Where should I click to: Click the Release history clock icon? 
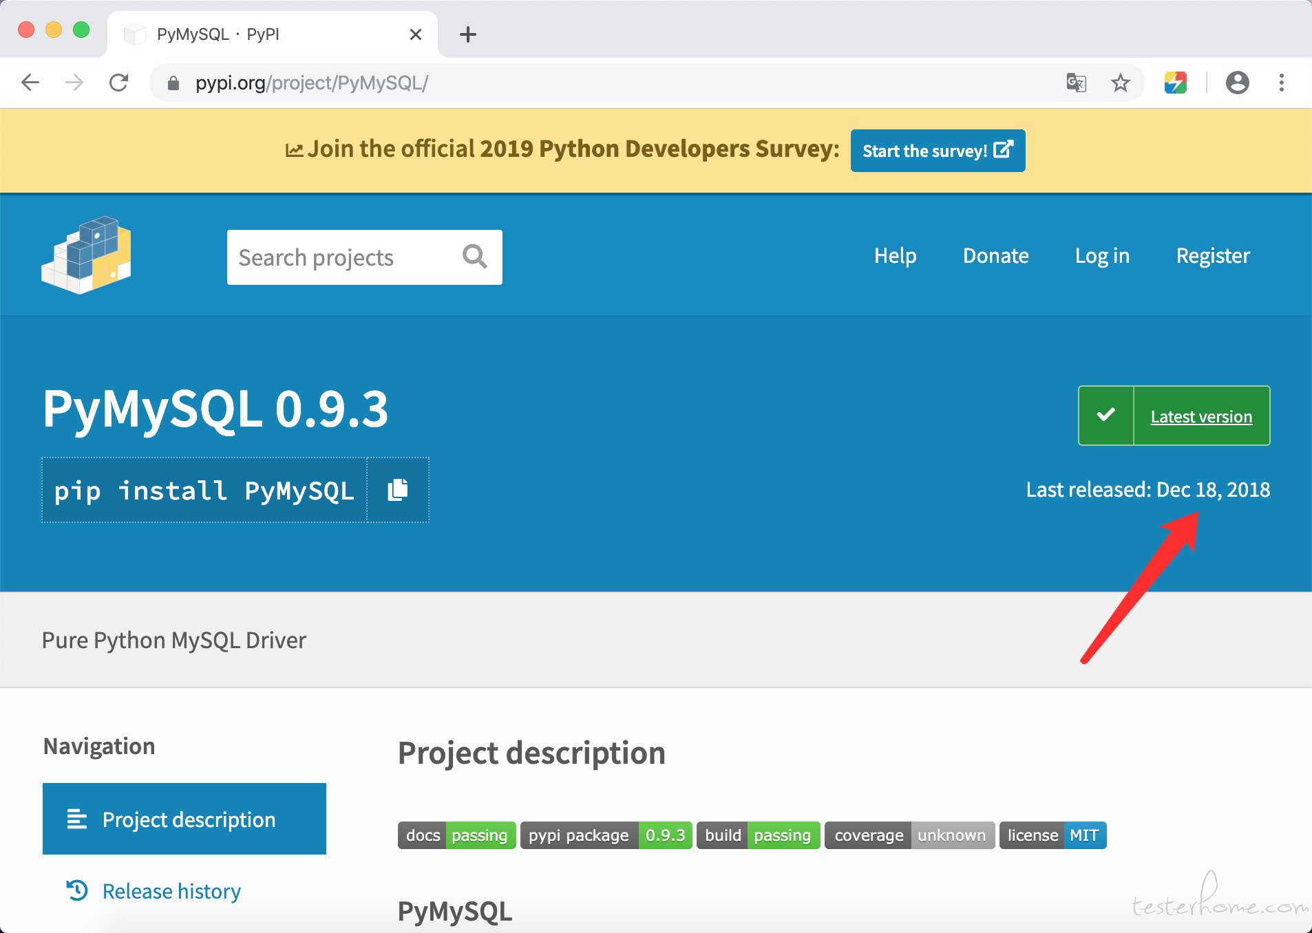point(77,890)
